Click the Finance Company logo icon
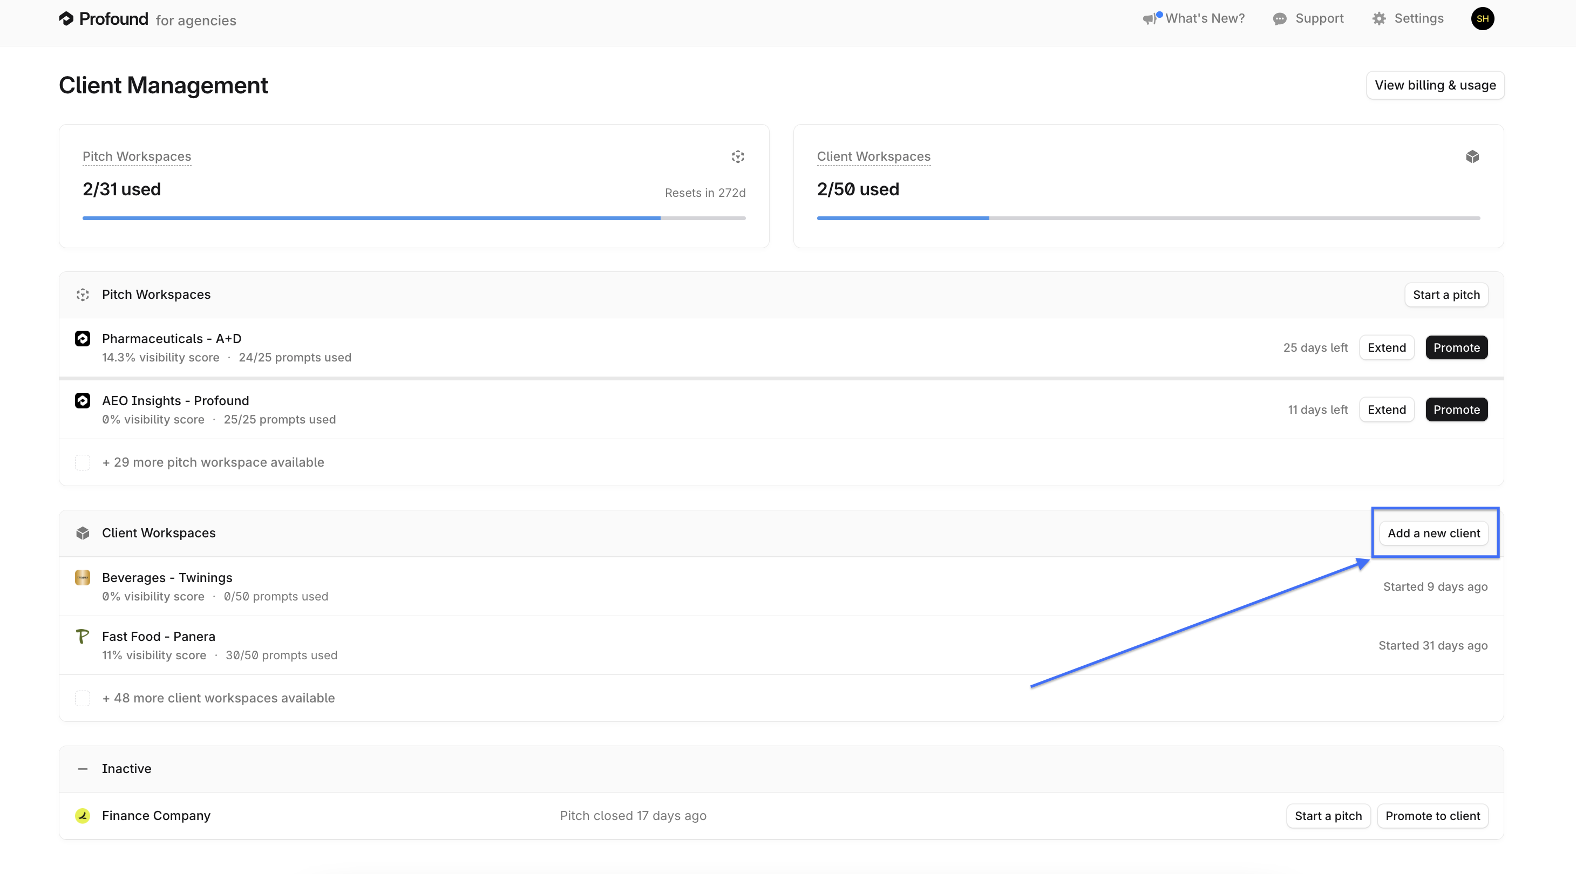The image size is (1576, 874). (83, 816)
